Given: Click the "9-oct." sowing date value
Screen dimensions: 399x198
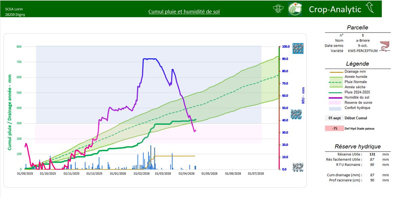Looking at the screenshot, I should [x=362, y=45].
